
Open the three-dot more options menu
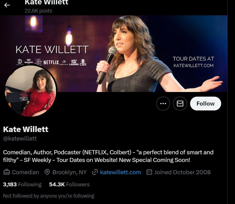[x=163, y=104]
